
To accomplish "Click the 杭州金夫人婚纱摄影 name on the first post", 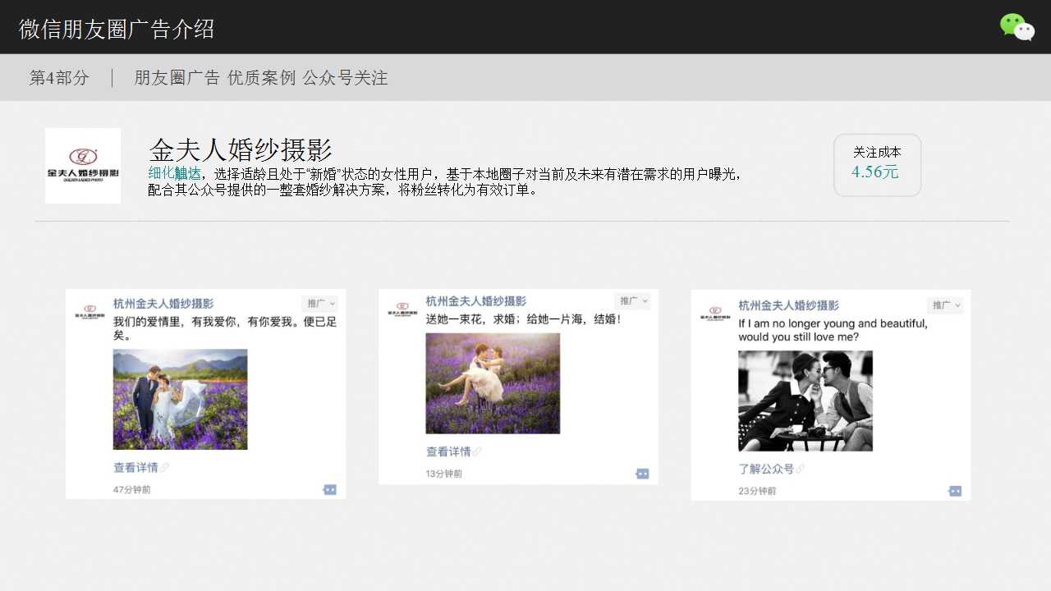I will [163, 304].
